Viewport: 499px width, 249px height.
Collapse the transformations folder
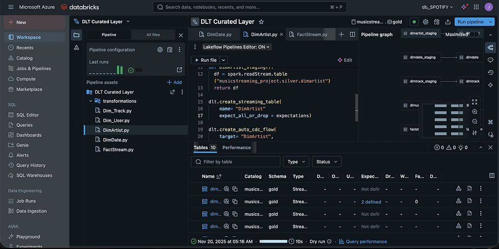91,101
